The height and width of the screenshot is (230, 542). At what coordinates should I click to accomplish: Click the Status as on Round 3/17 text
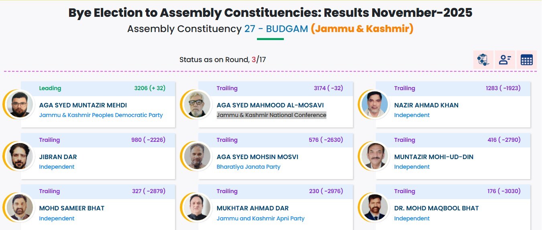[x=222, y=60]
